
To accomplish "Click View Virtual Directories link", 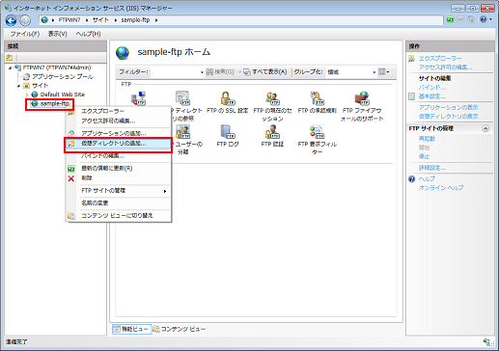I will 448,117.
